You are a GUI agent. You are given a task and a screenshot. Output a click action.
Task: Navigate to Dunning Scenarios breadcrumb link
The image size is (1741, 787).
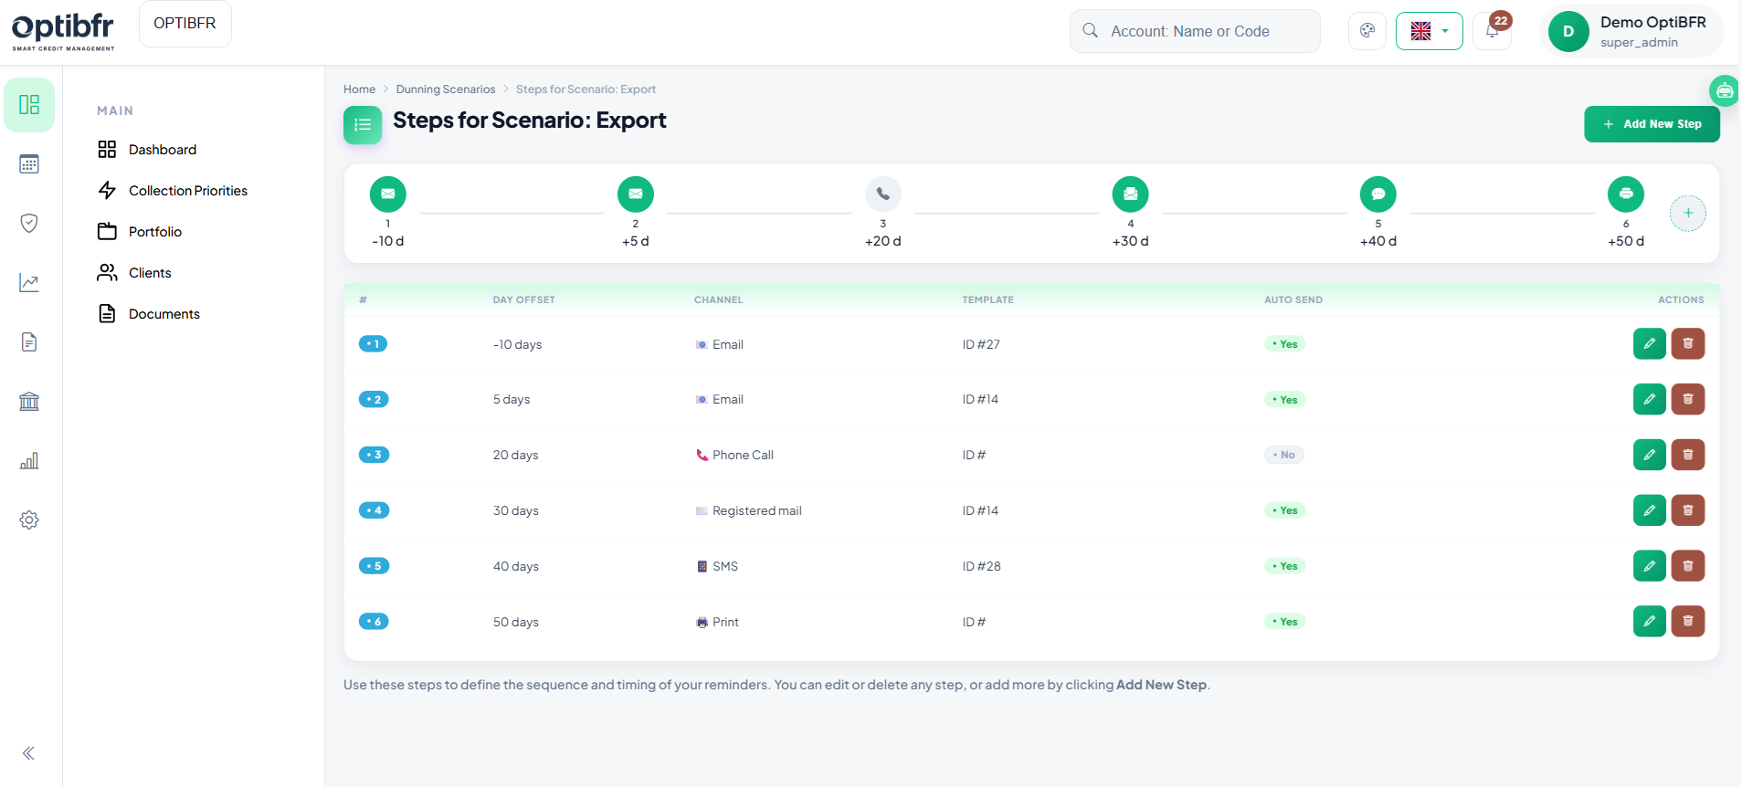point(445,89)
